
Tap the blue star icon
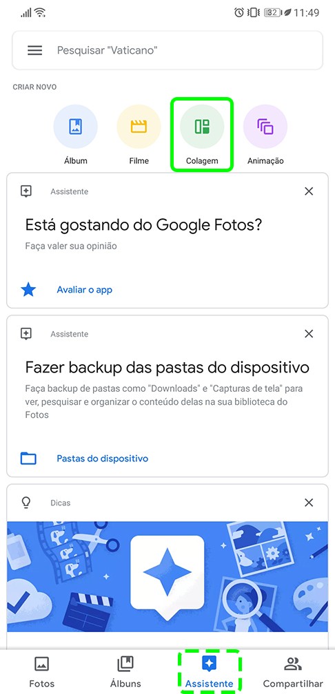pos(28,290)
